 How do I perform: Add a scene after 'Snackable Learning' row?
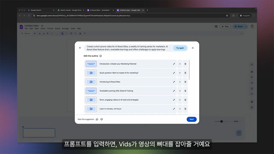tap(180, 91)
